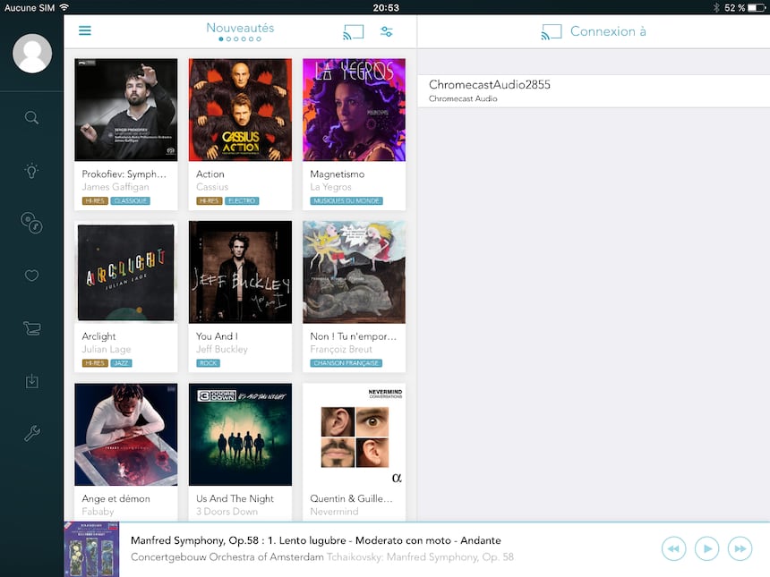Tap the Bluetooth icon in status bar
This screenshot has width=770, height=577.
click(716, 8)
